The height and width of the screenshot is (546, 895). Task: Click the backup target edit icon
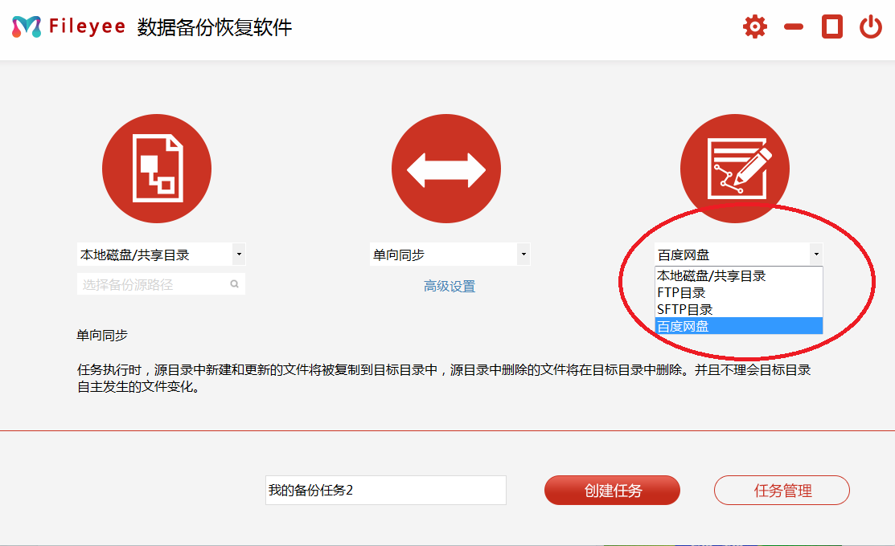[x=734, y=168]
